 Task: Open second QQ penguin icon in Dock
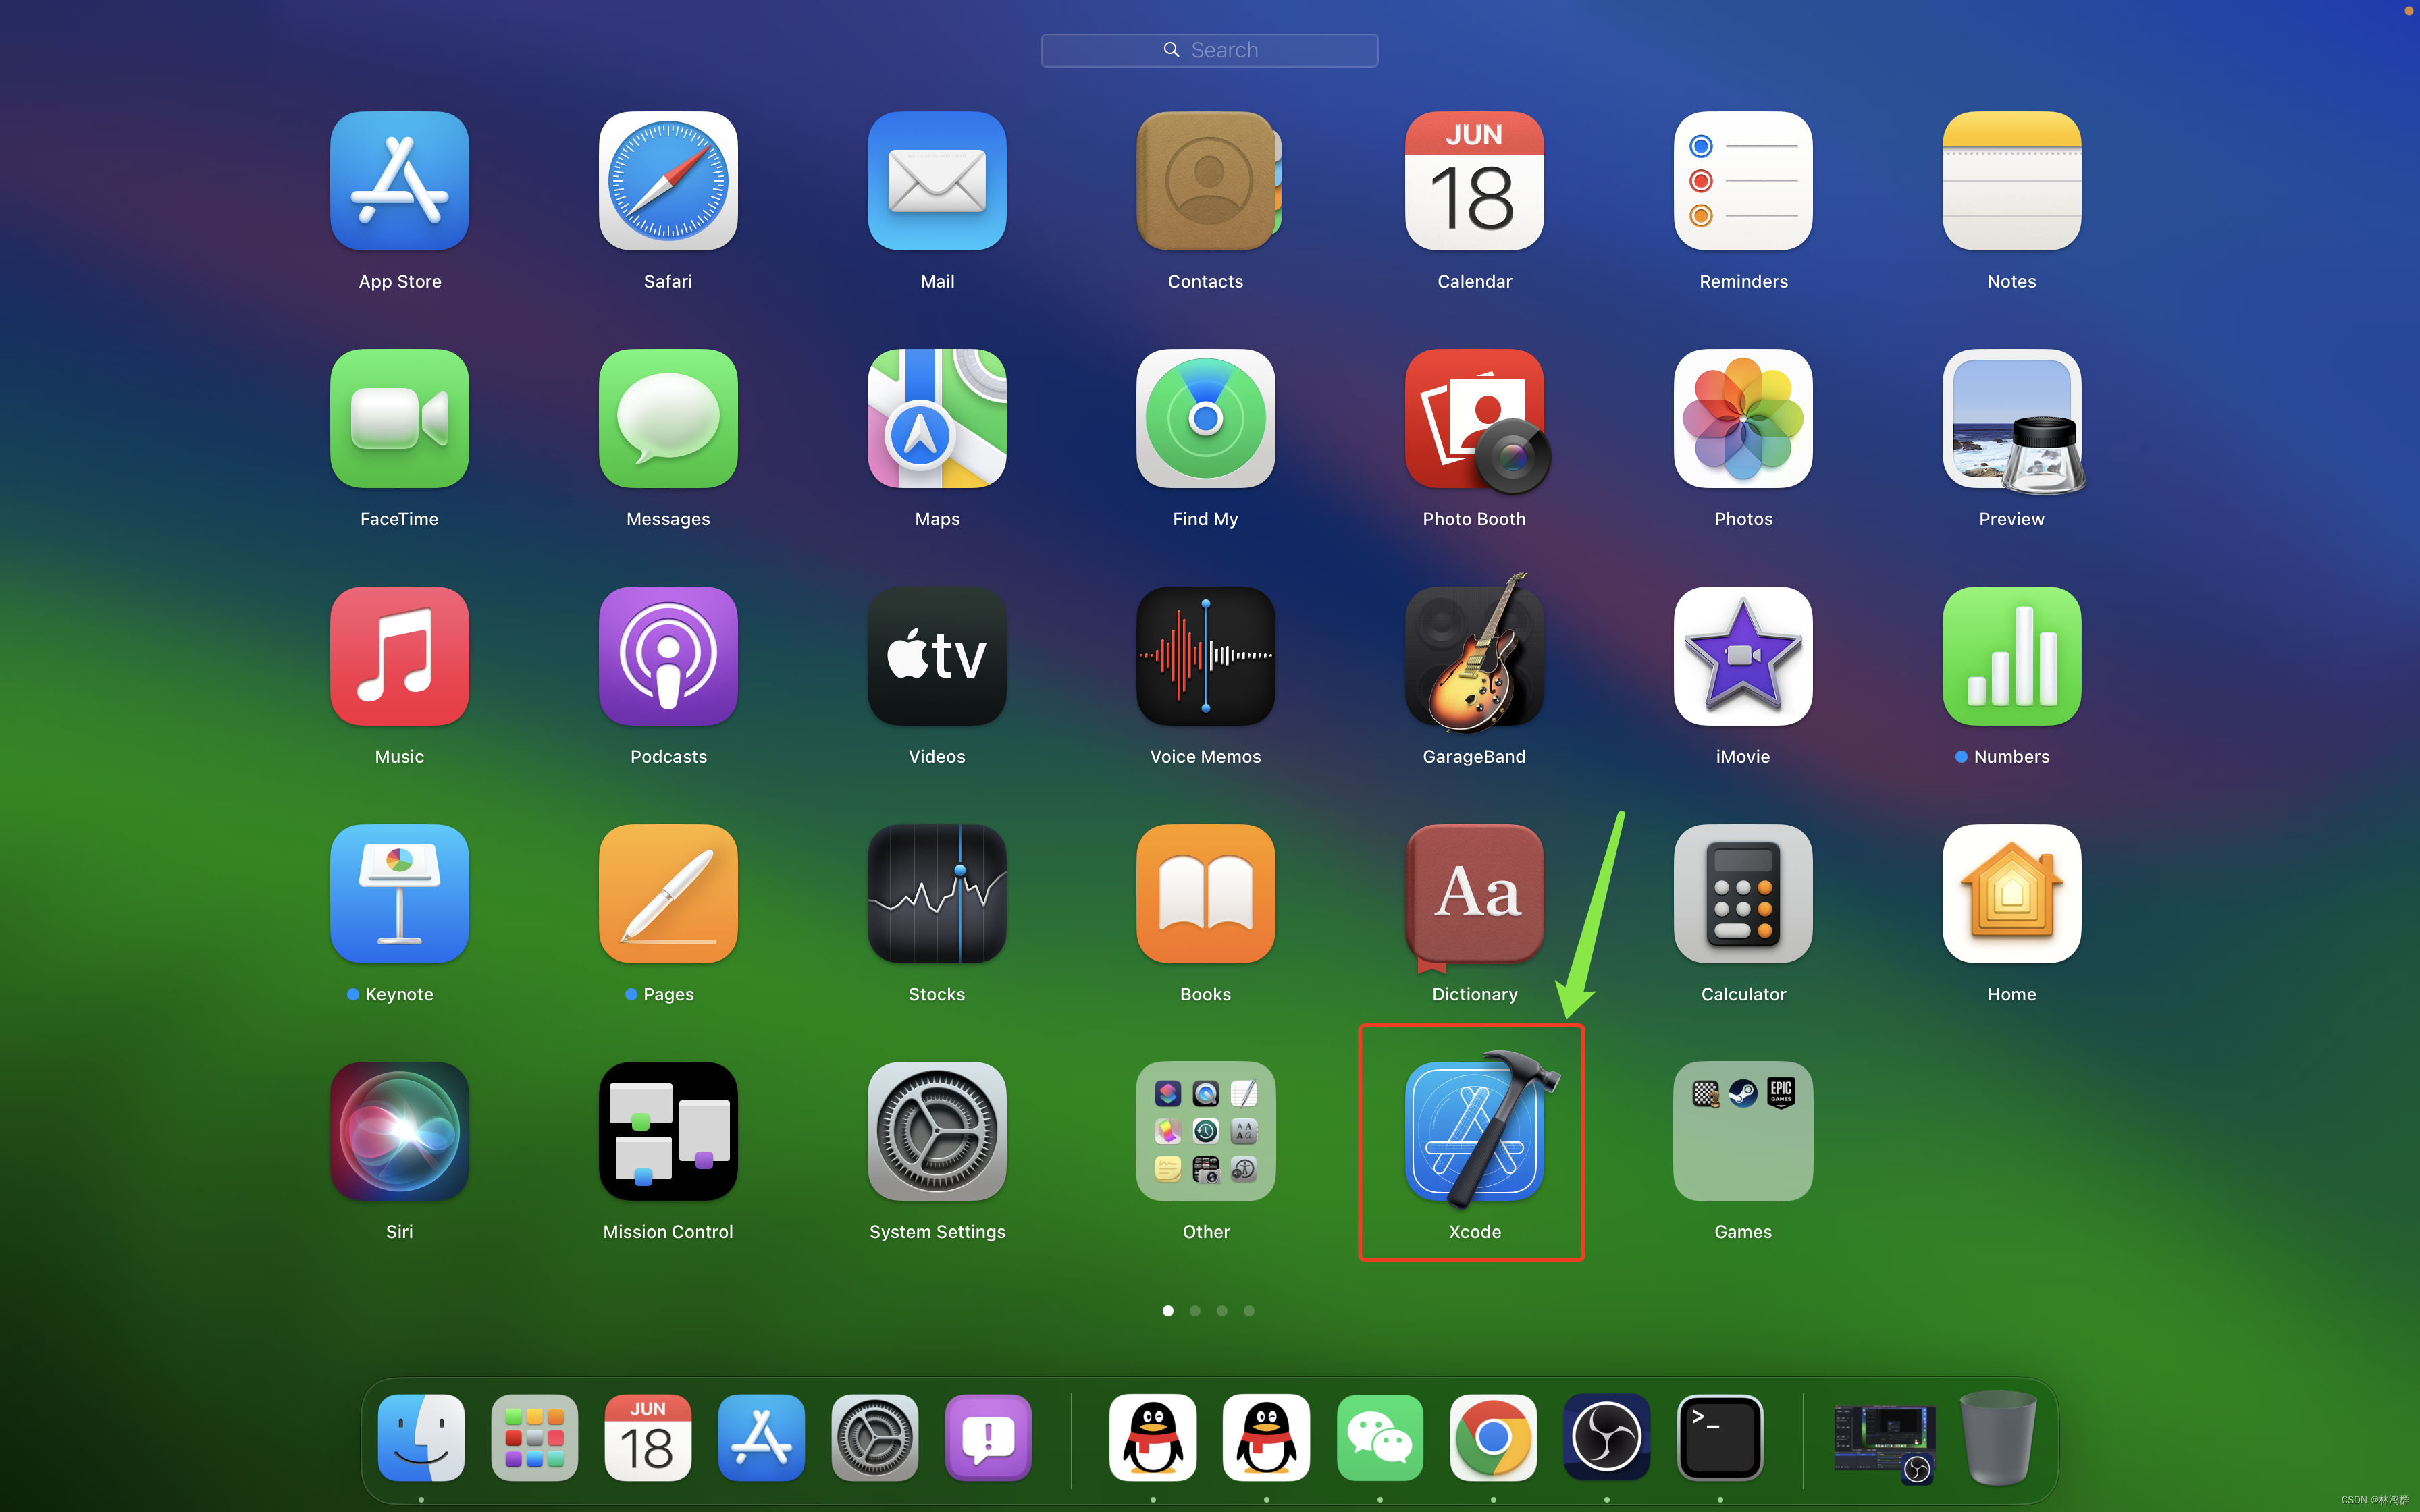1266,1437
